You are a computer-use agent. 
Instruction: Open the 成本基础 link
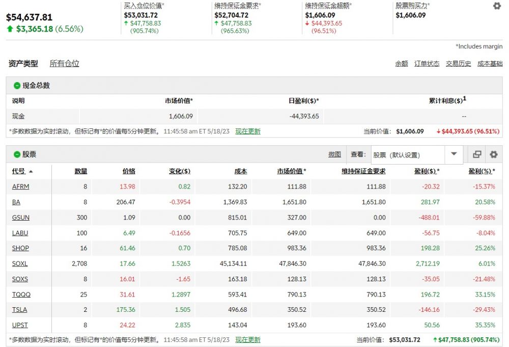490,64
